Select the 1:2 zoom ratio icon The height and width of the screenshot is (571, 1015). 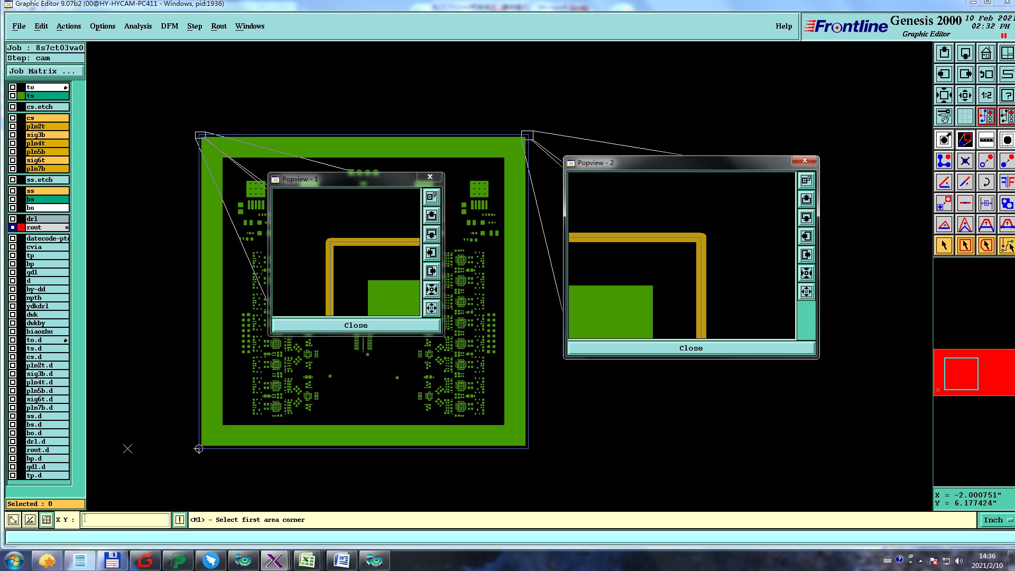click(986, 96)
